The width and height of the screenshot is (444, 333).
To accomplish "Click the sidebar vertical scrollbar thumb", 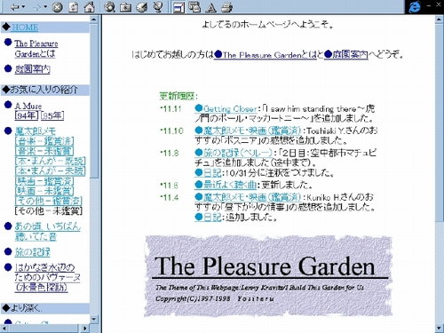I will [93, 100].
